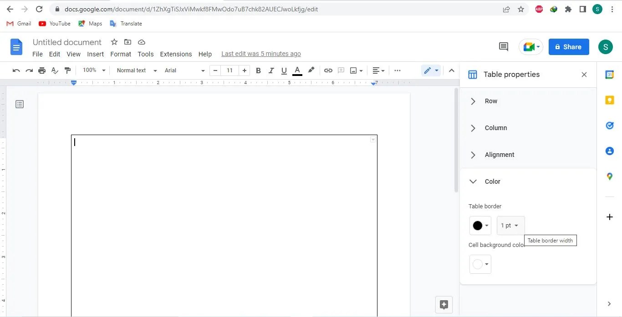Open the Format menu
622x317 pixels.
click(120, 54)
